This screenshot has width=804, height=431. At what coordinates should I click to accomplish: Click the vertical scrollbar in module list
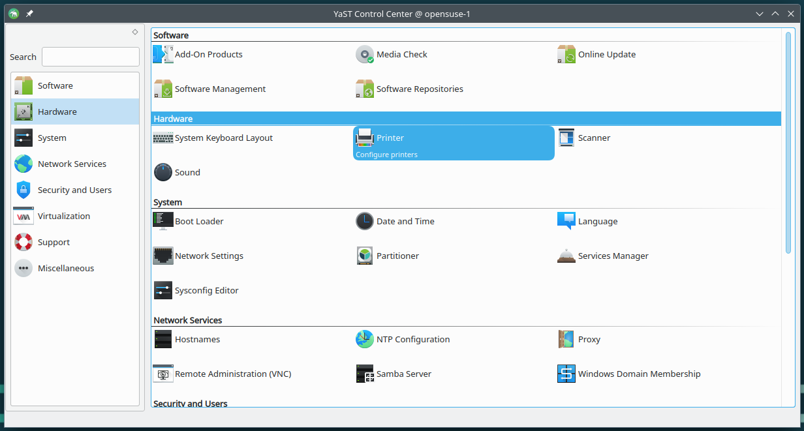[x=788, y=142]
